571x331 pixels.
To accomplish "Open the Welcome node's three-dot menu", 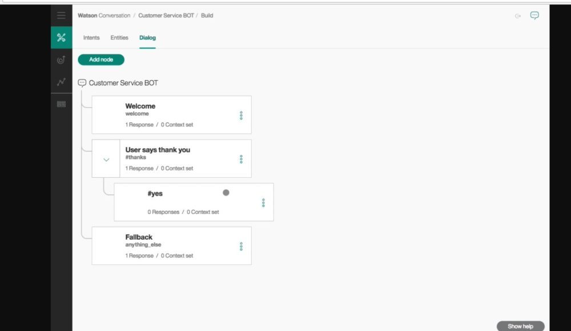I will (x=241, y=115).
